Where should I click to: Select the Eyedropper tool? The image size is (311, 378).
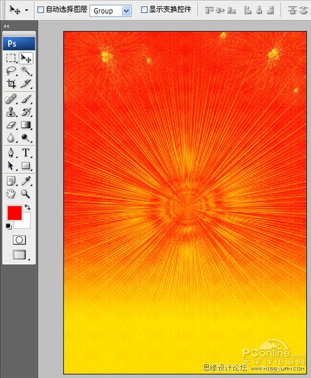click(x=26, y=181)
